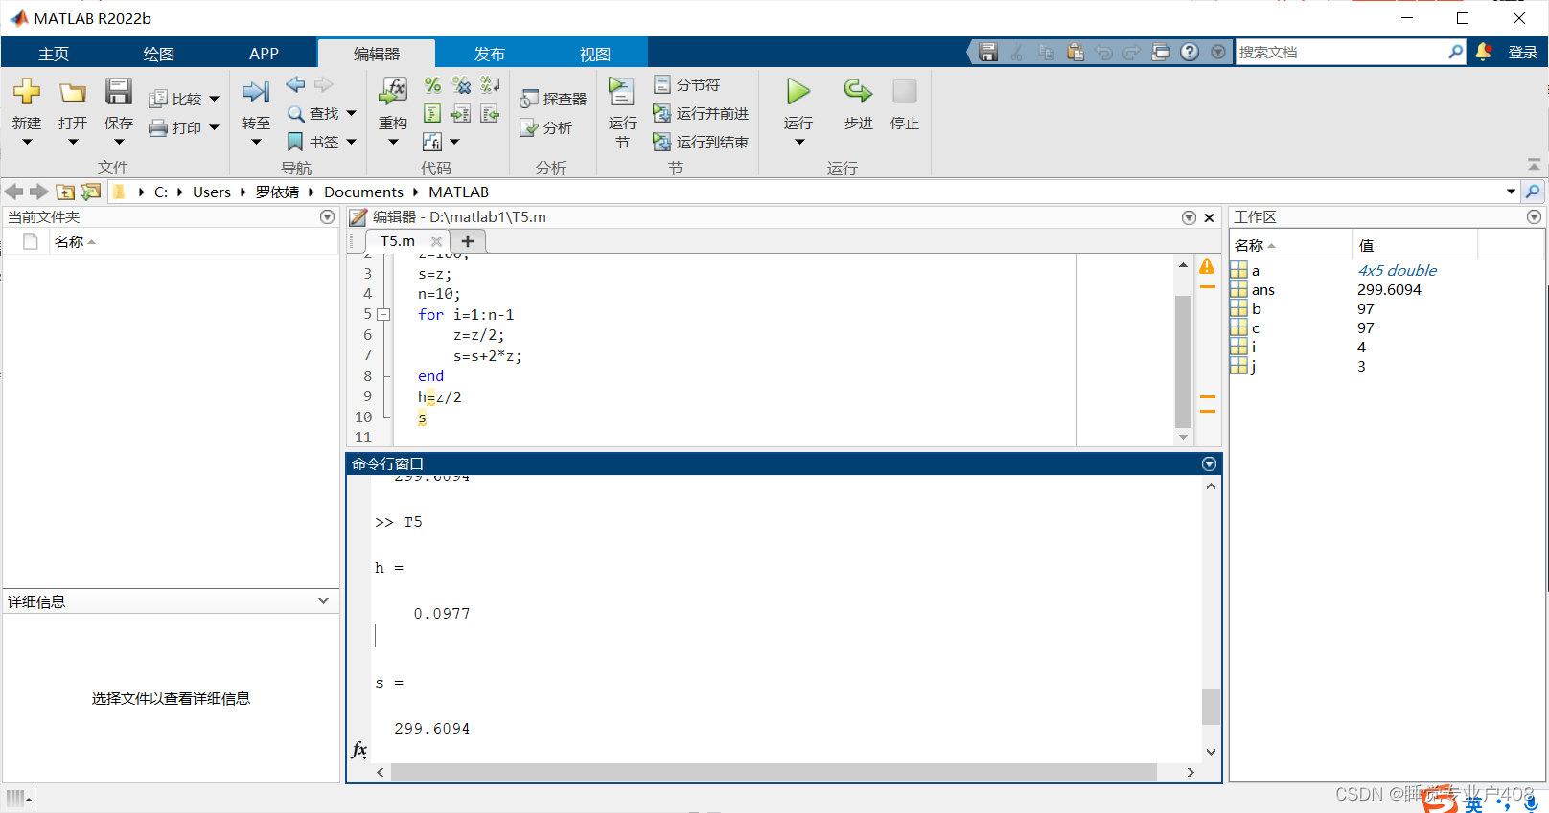Click the command window horizontal scrollbar
This screenshot has width=1549, height=813.
774,772
